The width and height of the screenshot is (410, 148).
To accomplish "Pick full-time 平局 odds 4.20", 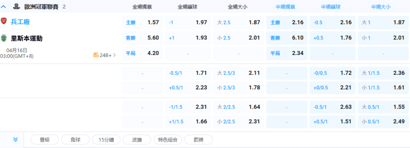I will 142,53.
